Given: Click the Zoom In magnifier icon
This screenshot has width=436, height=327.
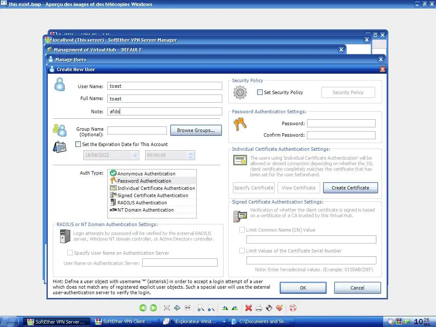Looking at the screenshot, I should (201, 308).
